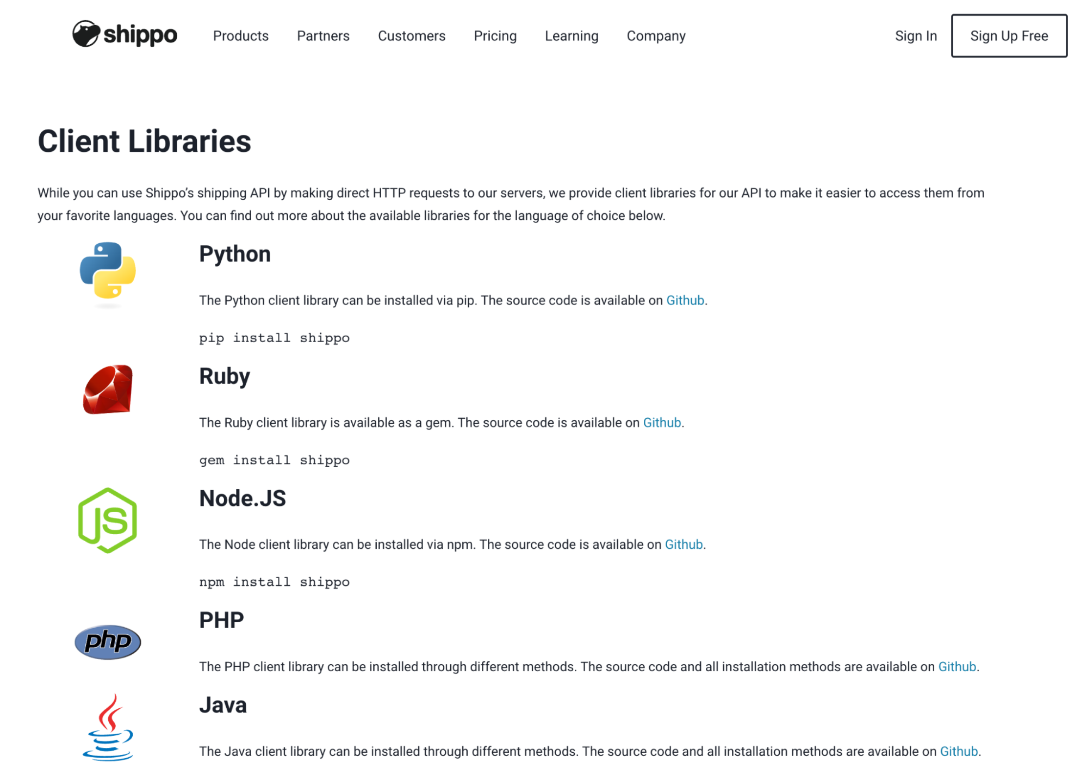Open the Company menu
This screenshot has height=774, width=1087.
[656, 36]
